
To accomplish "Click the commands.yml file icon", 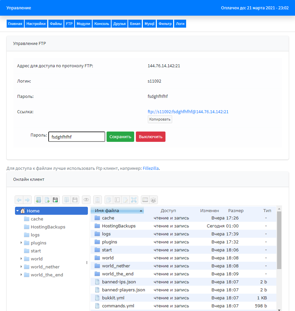I will click(x=97, y=306).
